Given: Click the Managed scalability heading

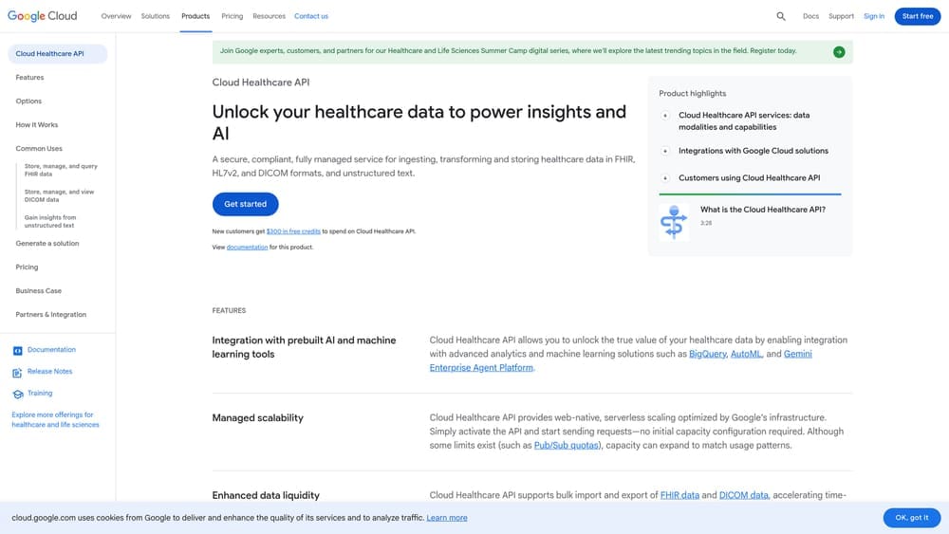Looking at the screenshot, I should click(258, 418).
